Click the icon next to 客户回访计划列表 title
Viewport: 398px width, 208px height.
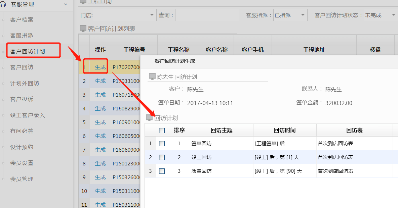tap(83, 29)
